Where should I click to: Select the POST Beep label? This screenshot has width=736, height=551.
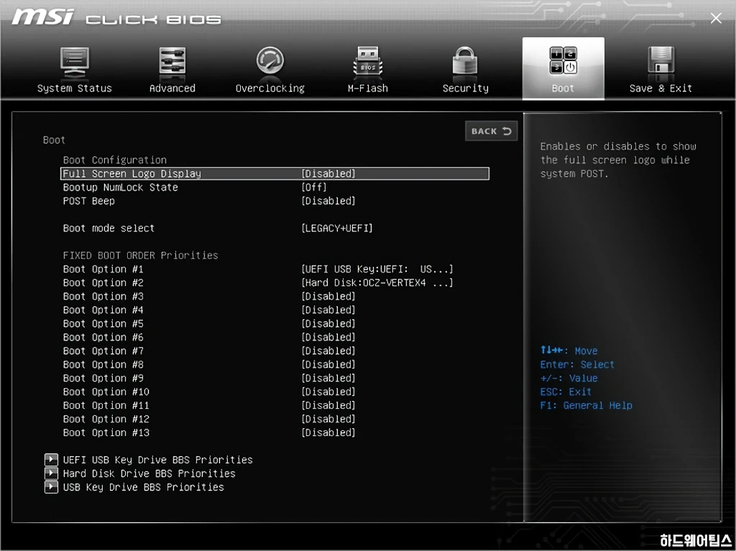coord(88,201)
